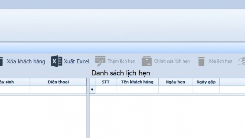
Task: Click the Ngày hẹn filter cell
Action: pos(176,90)
